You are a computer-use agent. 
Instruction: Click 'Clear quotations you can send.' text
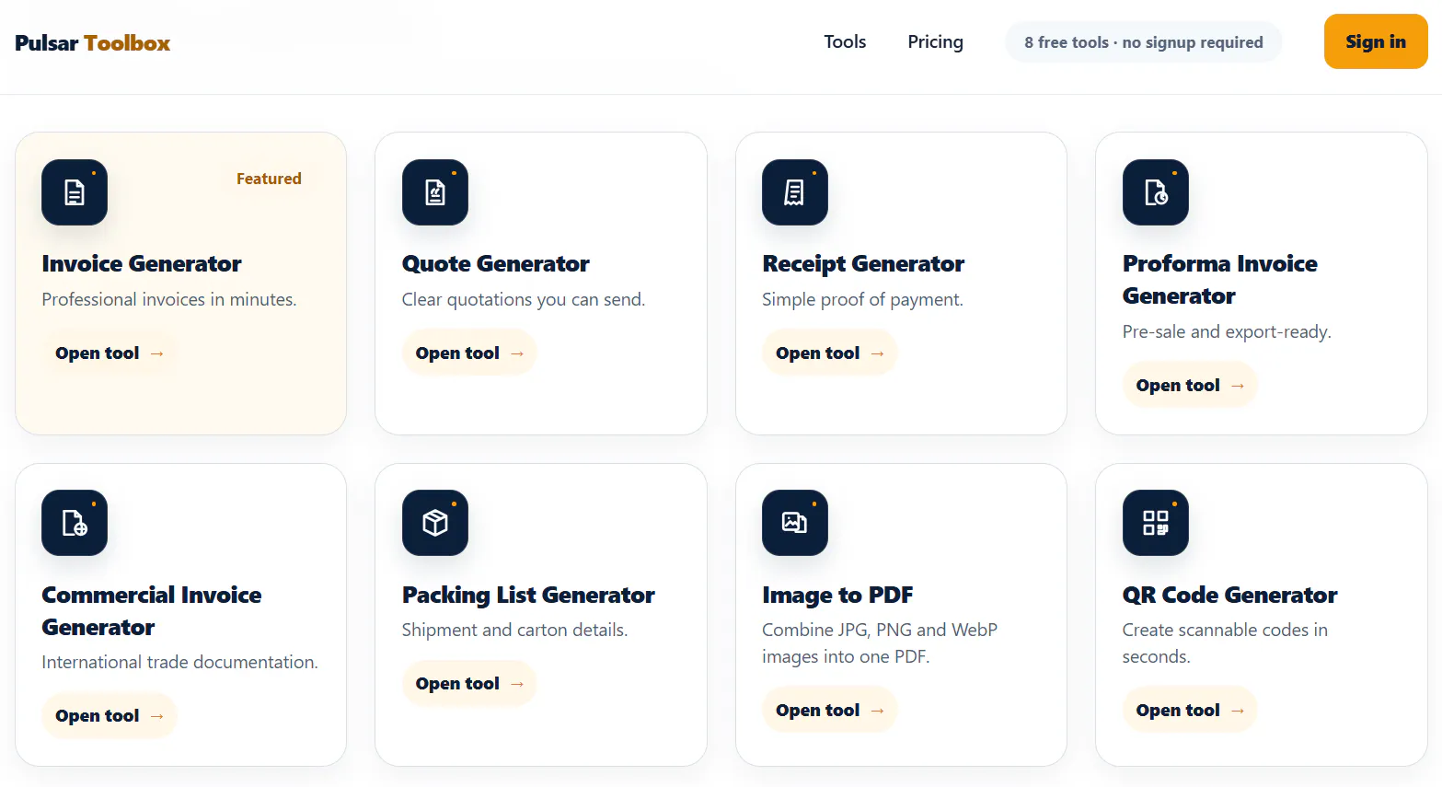(x=524, y=299)
